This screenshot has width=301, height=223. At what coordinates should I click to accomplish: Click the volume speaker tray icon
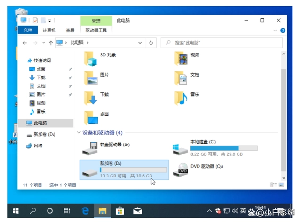[x=235, y=211]
